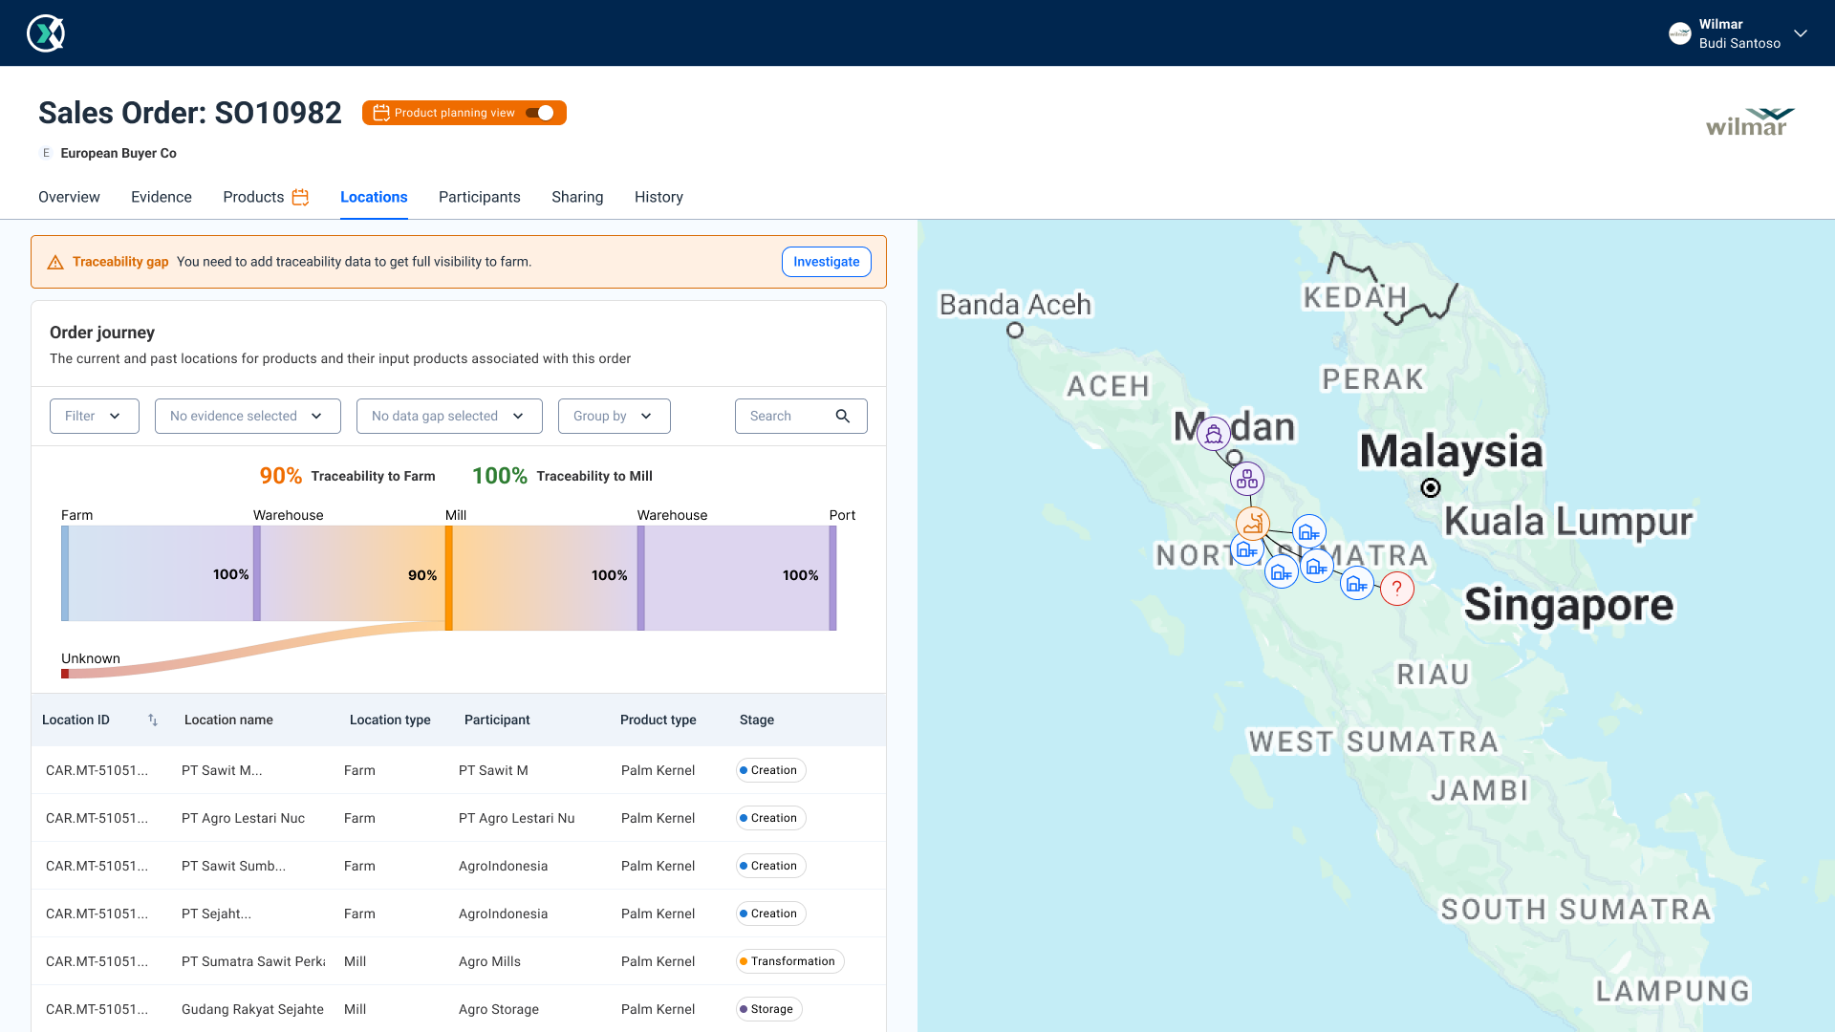Screen dimensions: 1835x1032
Task: Click the search magnifier icon
Action: click(x=842, y=416)
